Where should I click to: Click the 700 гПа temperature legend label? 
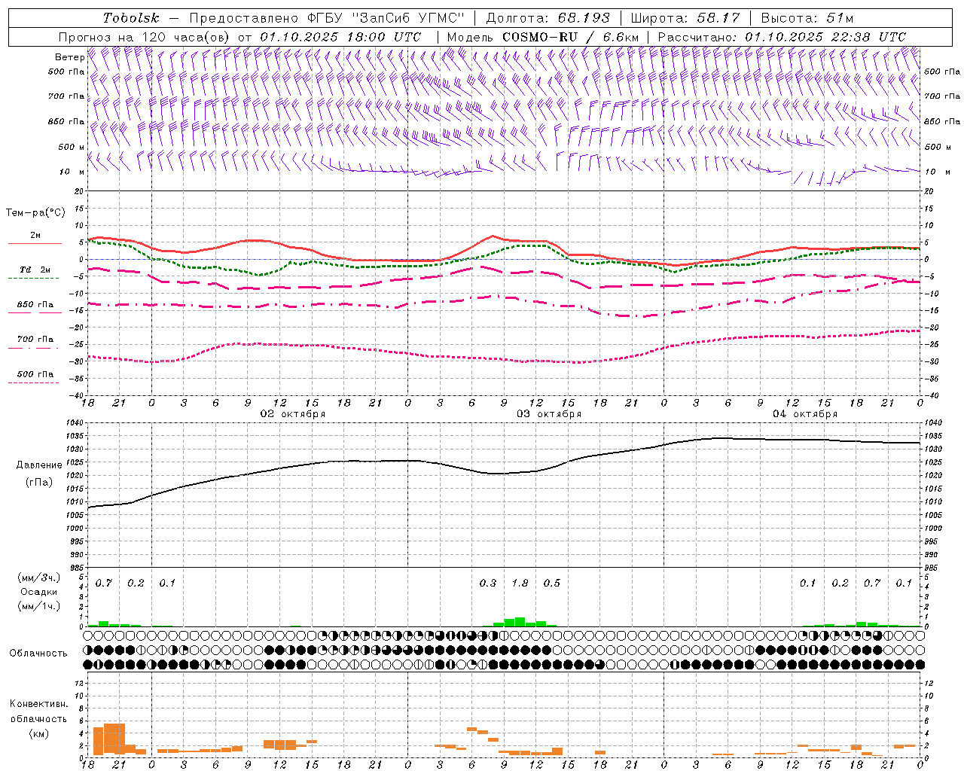pyautogui.click(x=35, y=340)
